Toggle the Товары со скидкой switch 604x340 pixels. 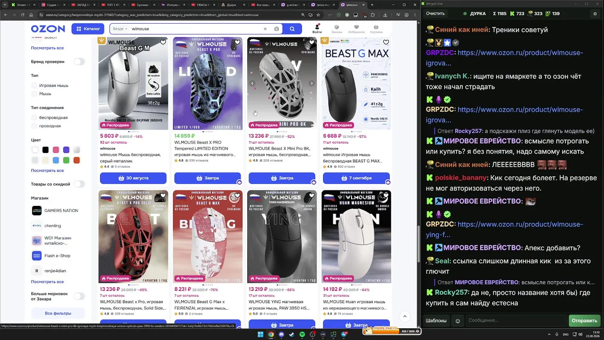(79, 184)
